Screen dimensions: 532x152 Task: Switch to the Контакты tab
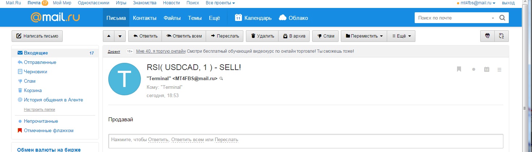(144, 18)
